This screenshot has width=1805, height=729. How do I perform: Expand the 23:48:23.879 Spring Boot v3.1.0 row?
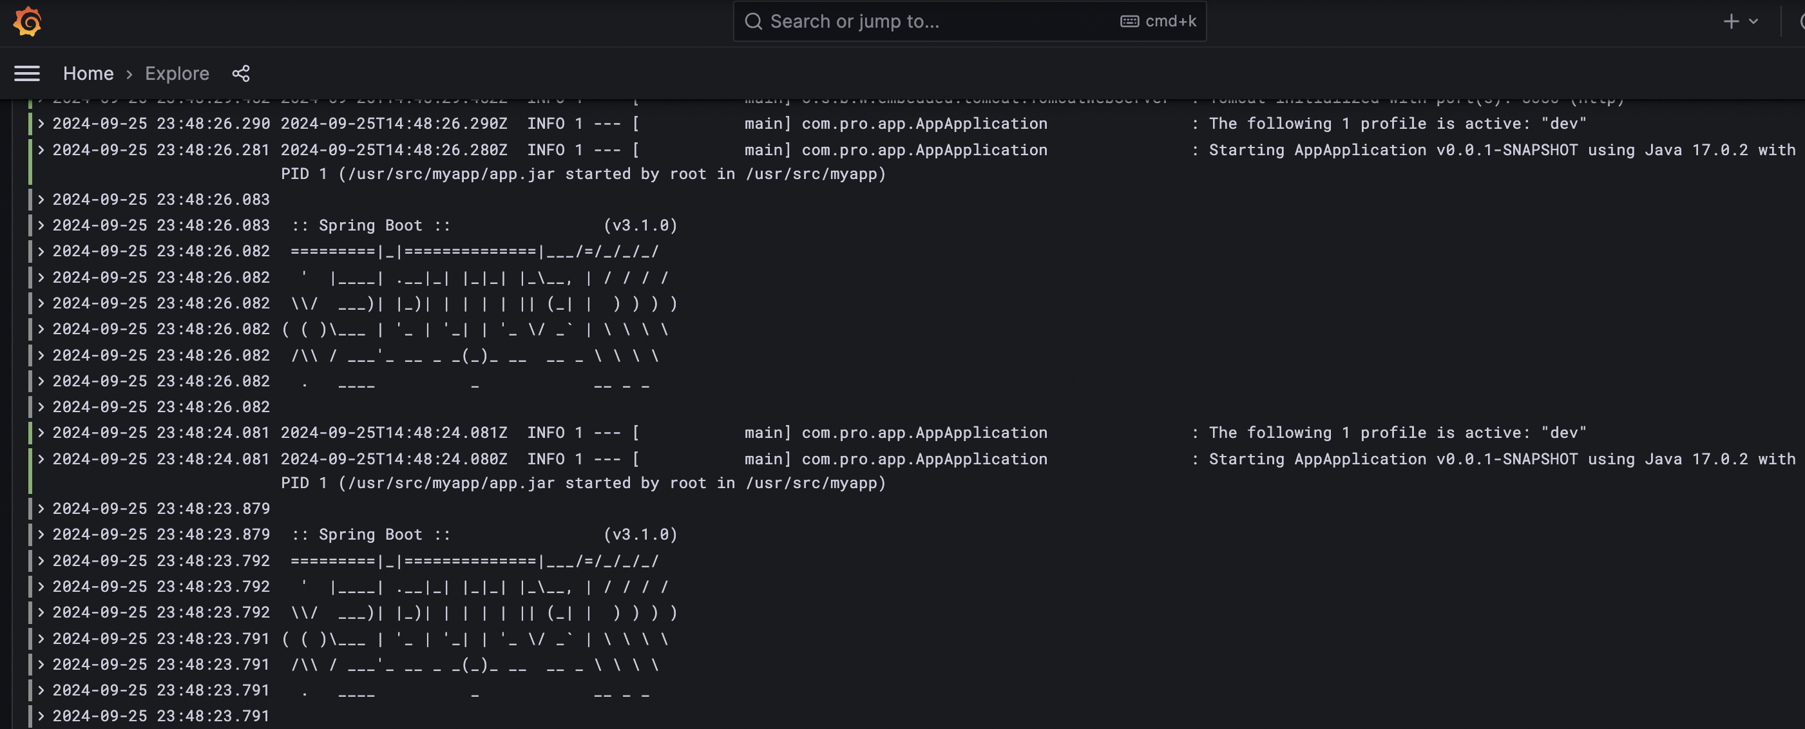(41, 535)
